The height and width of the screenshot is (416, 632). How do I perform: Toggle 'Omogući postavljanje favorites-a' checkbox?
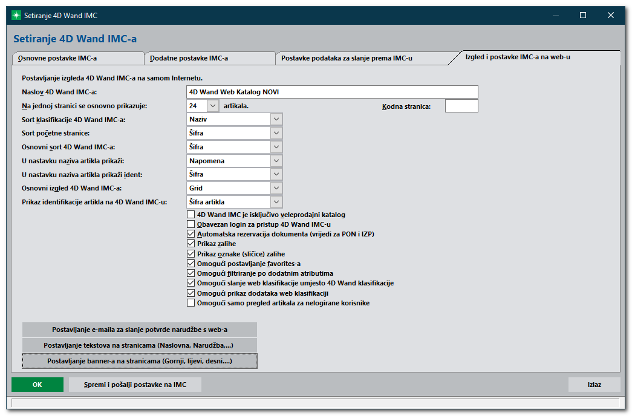pos(191,264)
